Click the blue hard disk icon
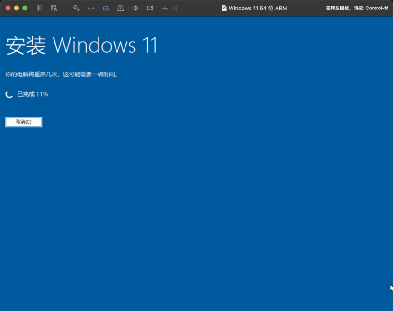Viewport: 393px width, 311px height. pyautogui.click(x=106, y=8)
